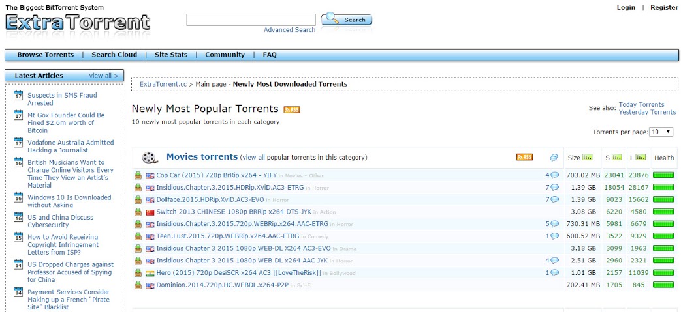Image resolution: width=681 pixels, height=312 pixels.
Task: Open Insidious.Chapter.3.2015.720p.WEBRip.x264.AAC-ETRG torrent
Action: [x=242, y=224]
